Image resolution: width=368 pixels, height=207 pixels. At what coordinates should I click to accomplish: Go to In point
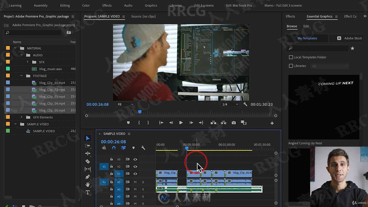[x=161, y=123]
